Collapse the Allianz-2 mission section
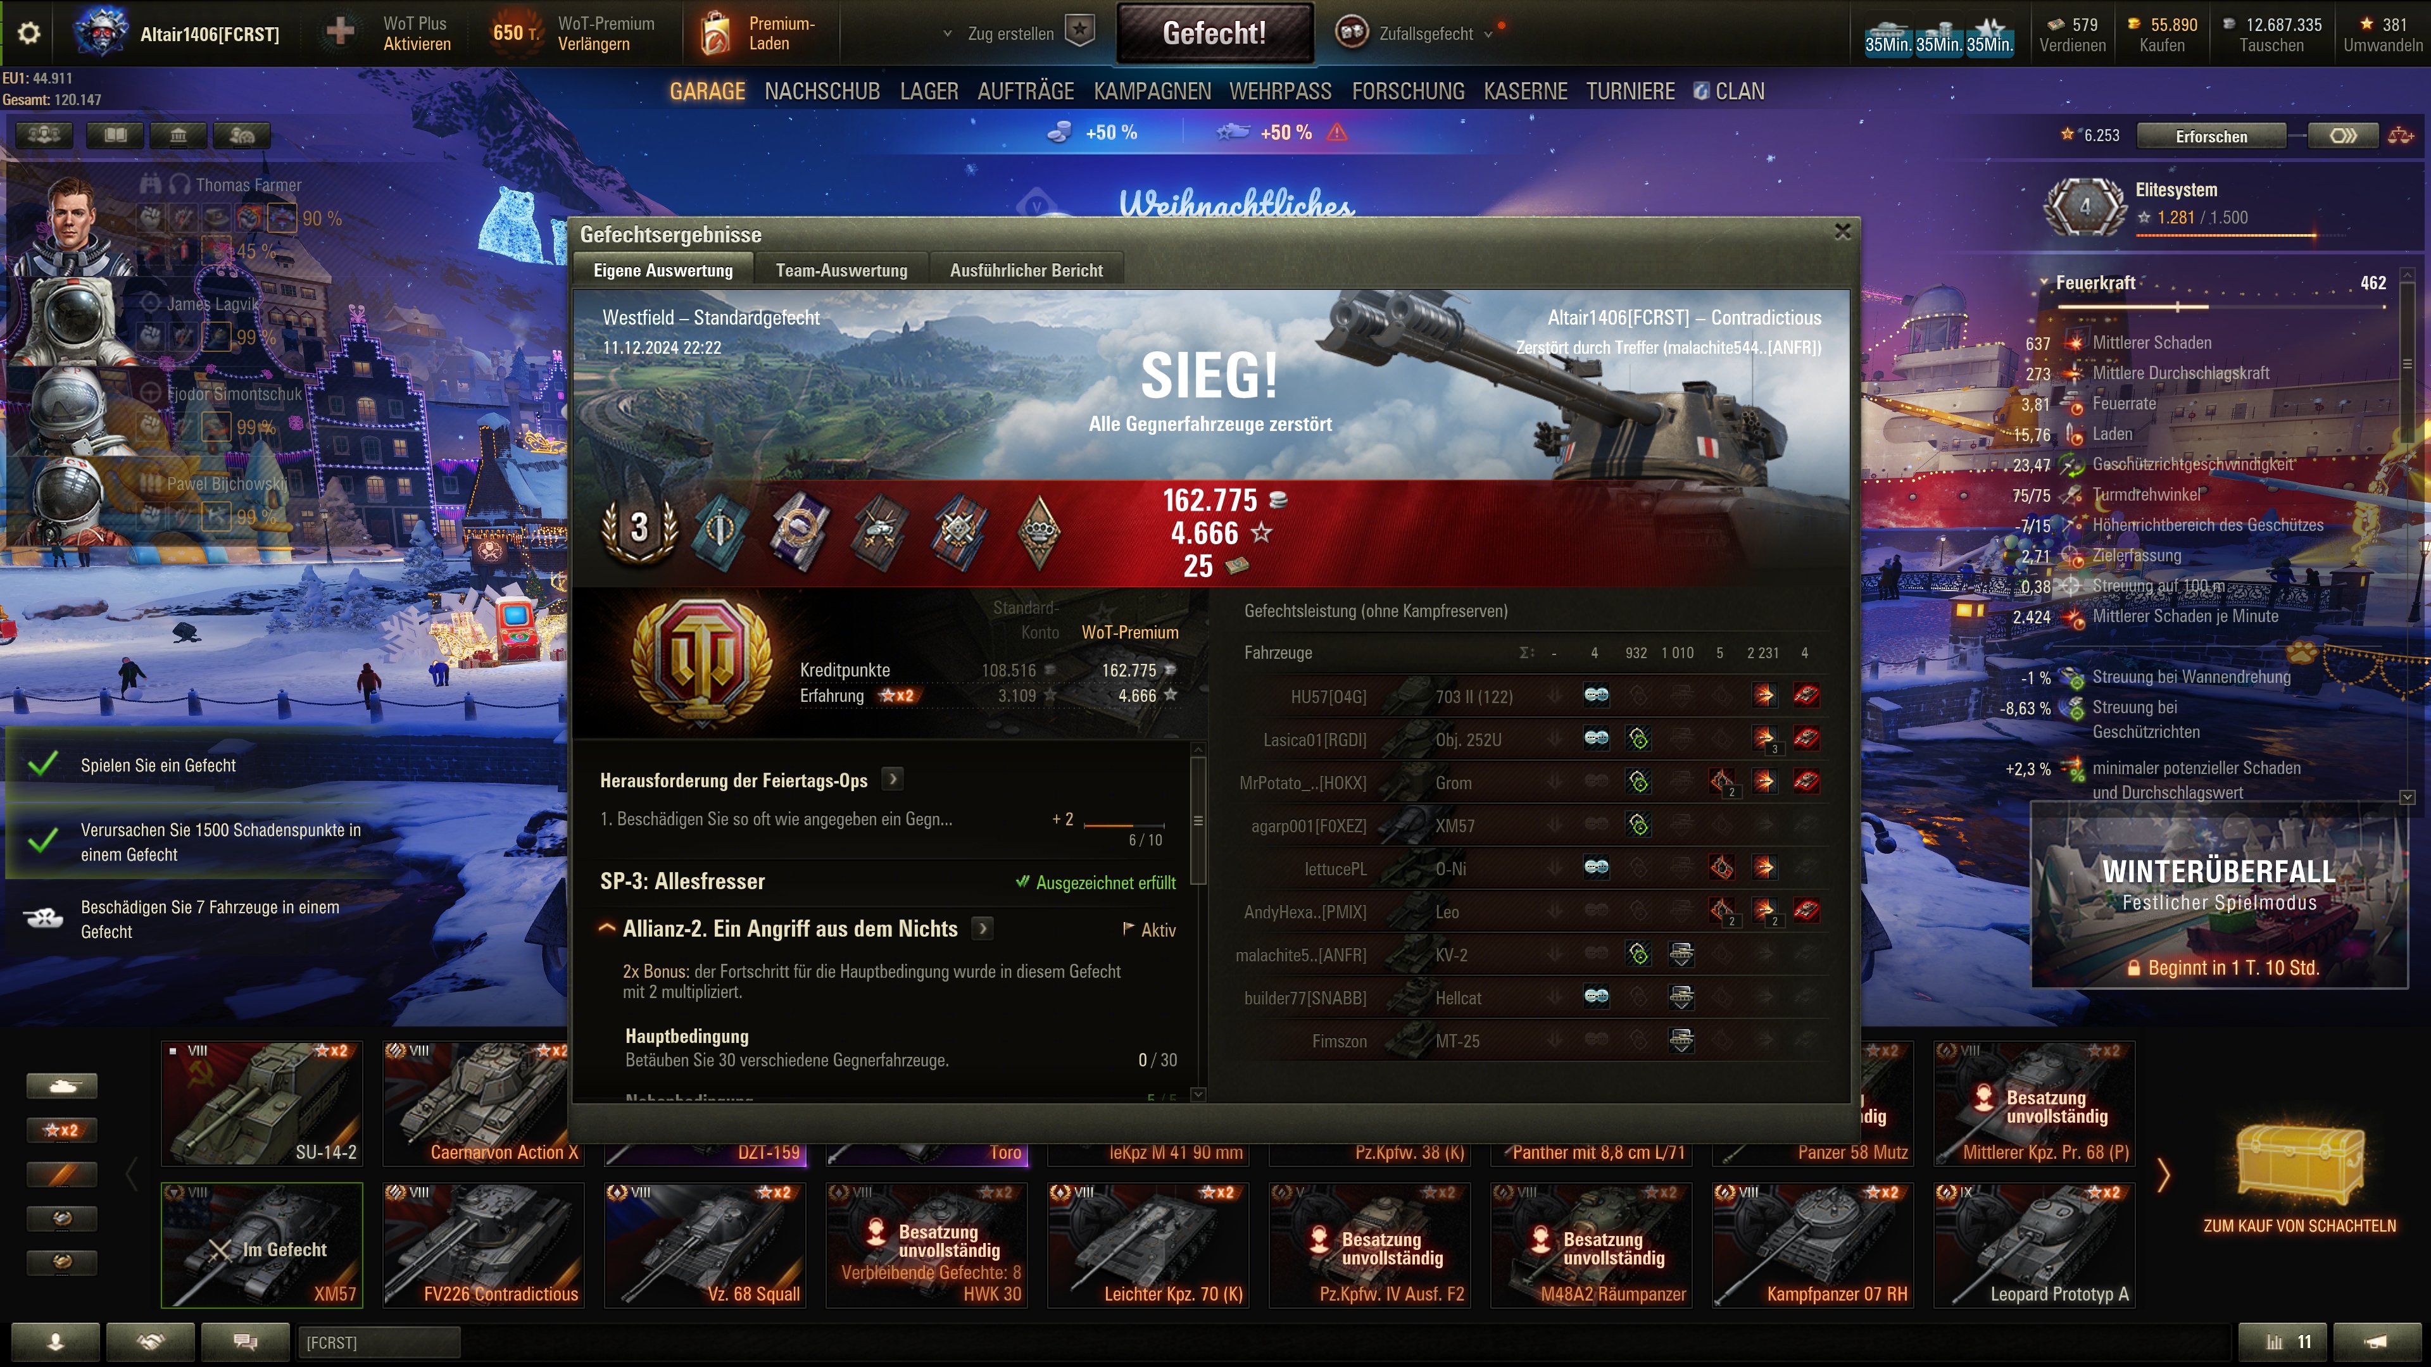Image resolution: width=2431 pixels, height=1367 pixels. coord(608,929)
